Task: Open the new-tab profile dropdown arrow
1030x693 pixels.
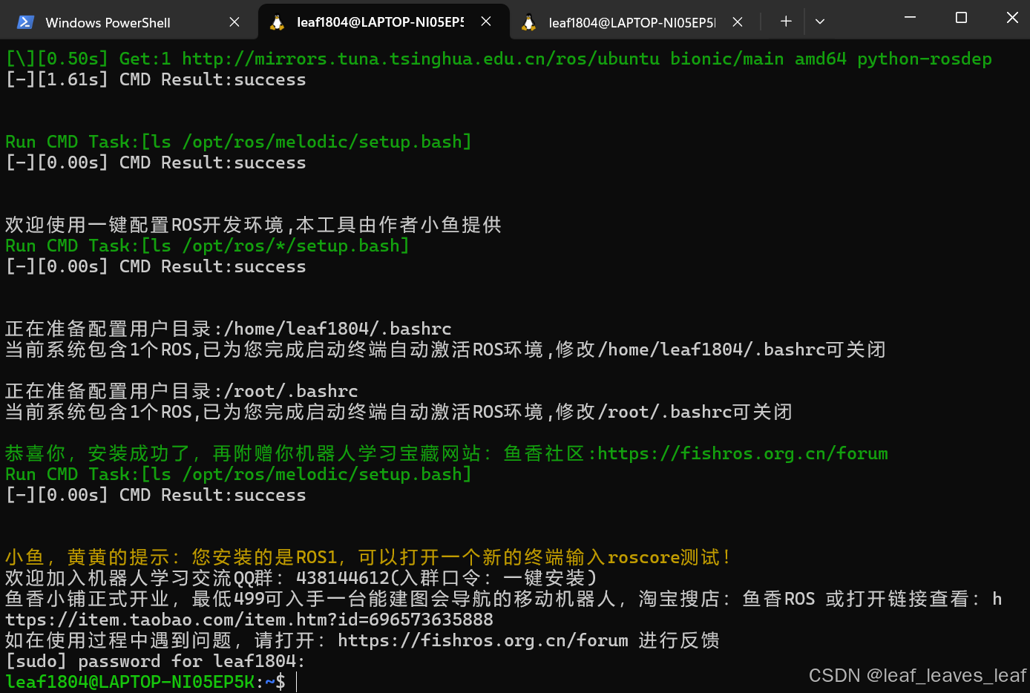Action: (820, 22)
